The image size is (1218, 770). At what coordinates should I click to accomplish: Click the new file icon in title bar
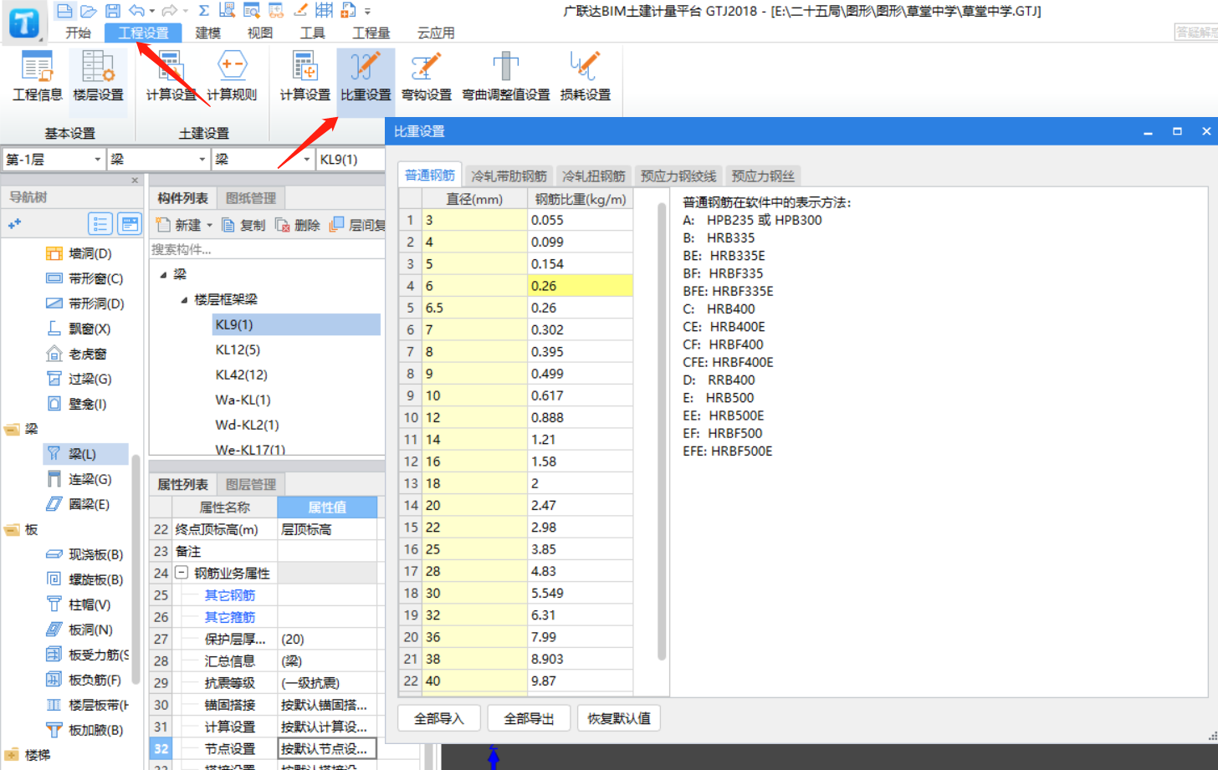point(64,11)
